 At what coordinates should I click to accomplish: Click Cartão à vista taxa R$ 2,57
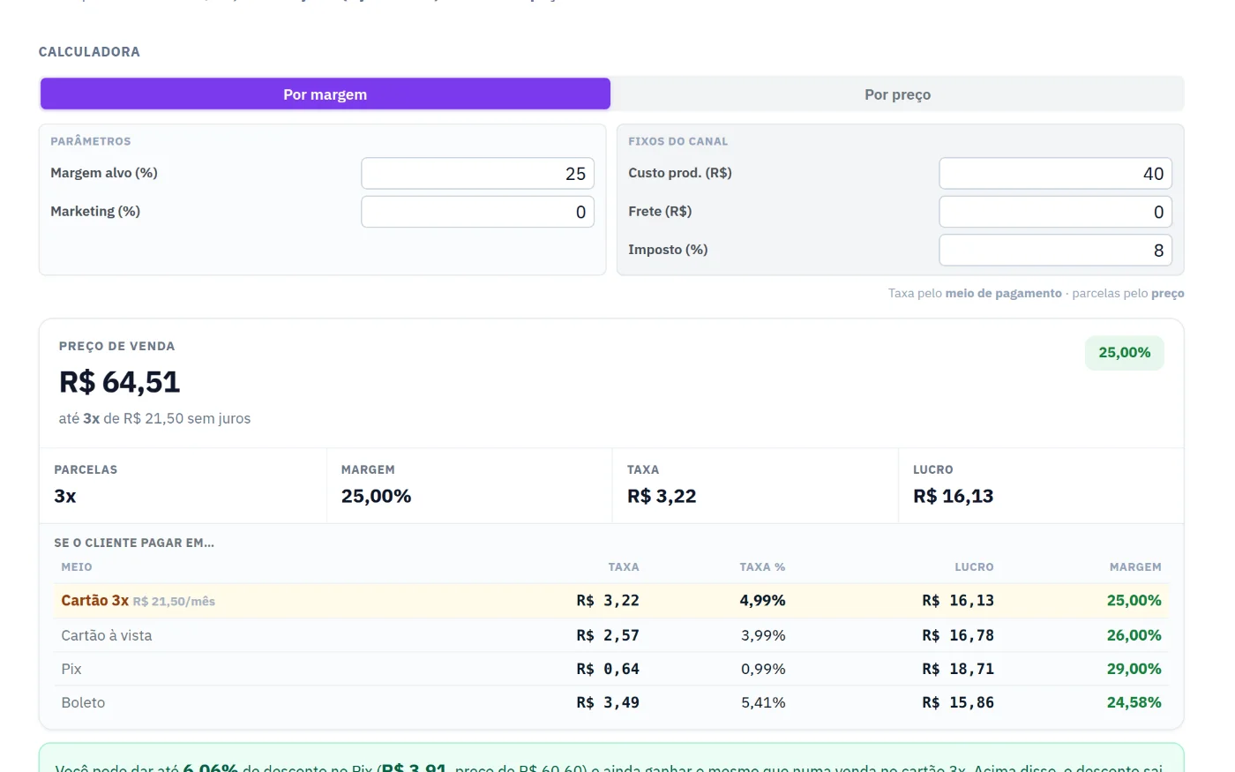coord(608,635)
